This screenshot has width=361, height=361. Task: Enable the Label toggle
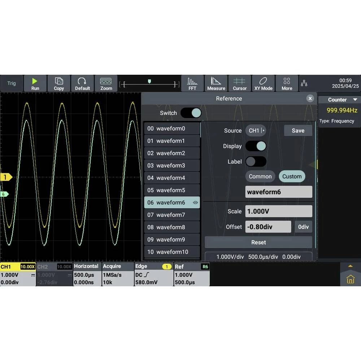click(256, 162)
